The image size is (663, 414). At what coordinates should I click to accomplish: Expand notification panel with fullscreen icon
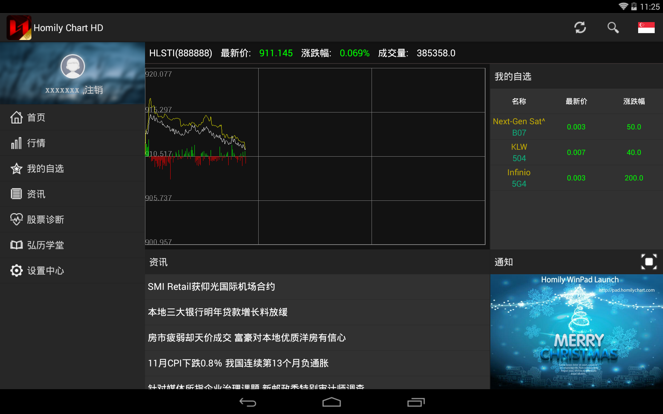(649, 262)
